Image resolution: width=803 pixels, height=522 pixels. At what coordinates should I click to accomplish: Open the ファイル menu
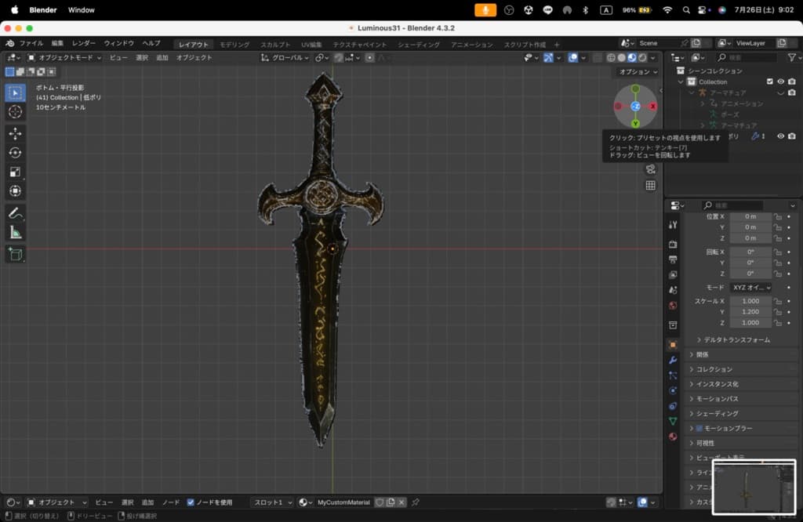coord(31,44)
